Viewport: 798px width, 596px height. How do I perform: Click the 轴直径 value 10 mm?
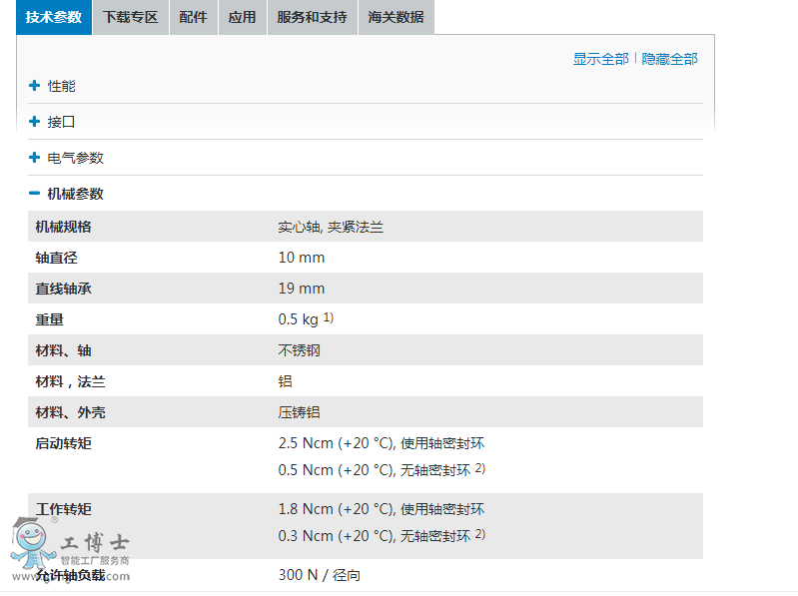(301, 258)
